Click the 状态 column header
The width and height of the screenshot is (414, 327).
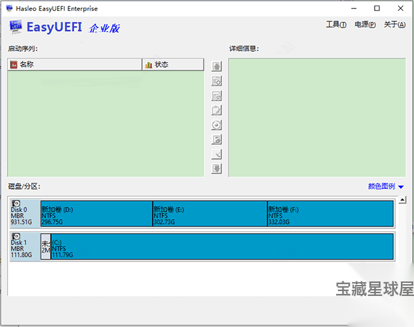[173, 64]
